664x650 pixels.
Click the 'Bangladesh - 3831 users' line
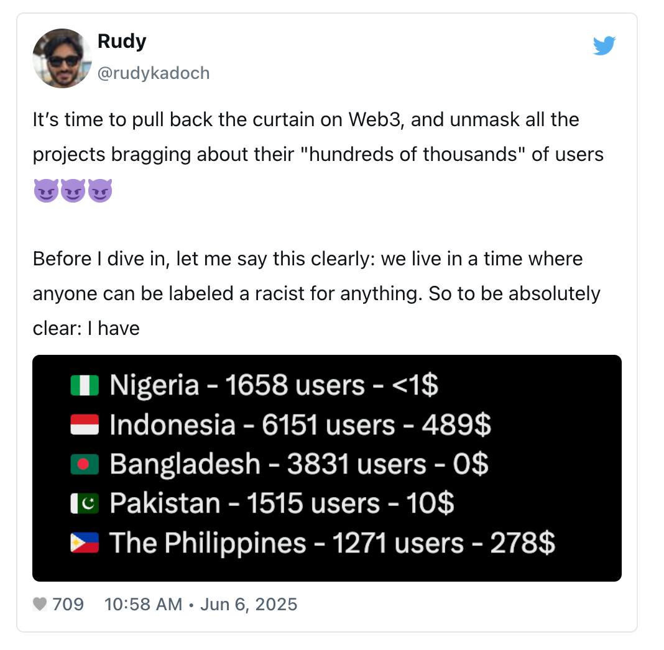tap(298, 464)
